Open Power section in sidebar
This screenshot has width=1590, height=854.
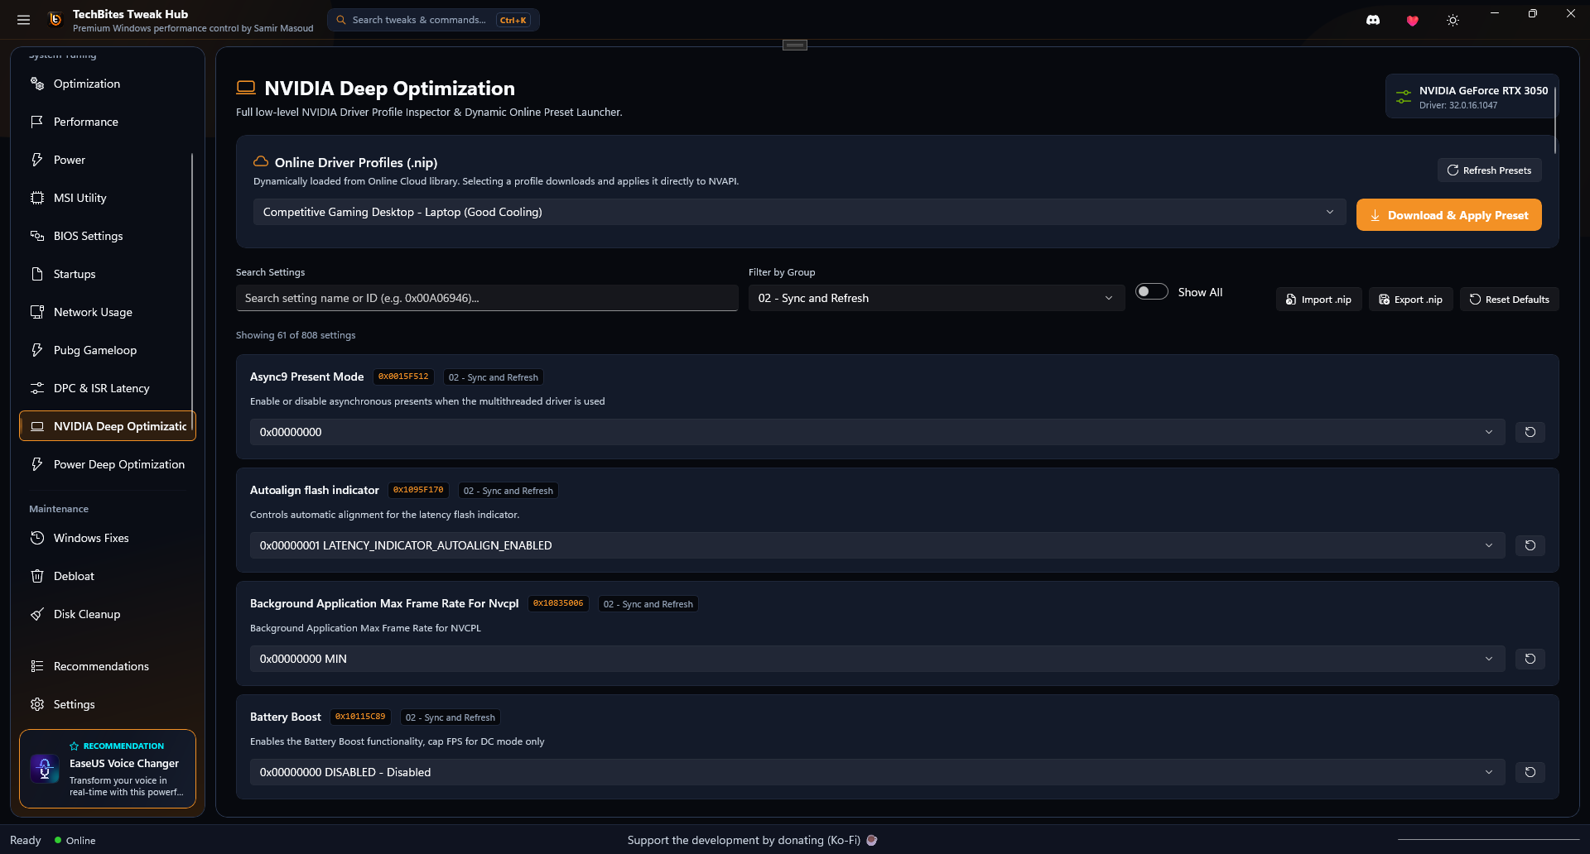tap(107, 160)
